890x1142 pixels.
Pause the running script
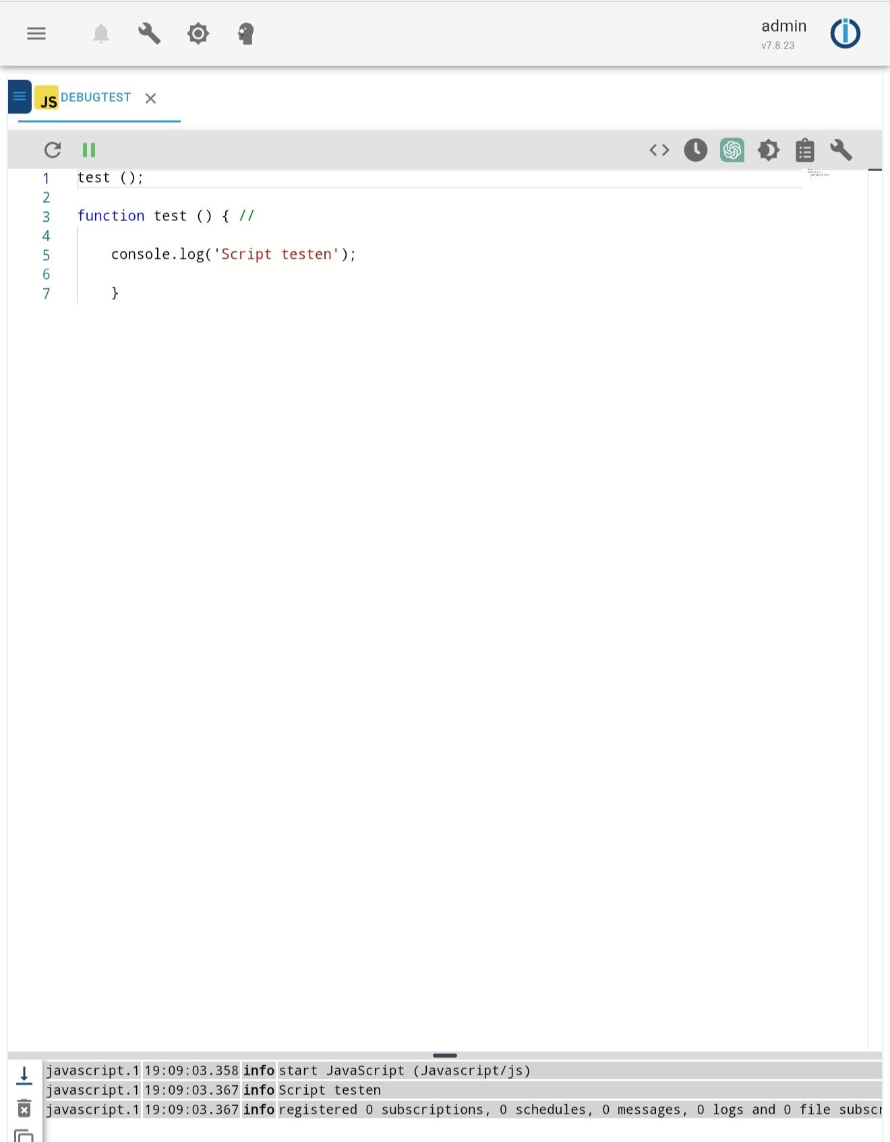[x=89, y=150]
